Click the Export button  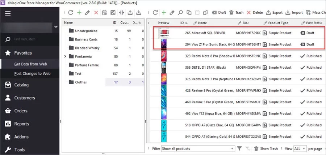(274, 13)
